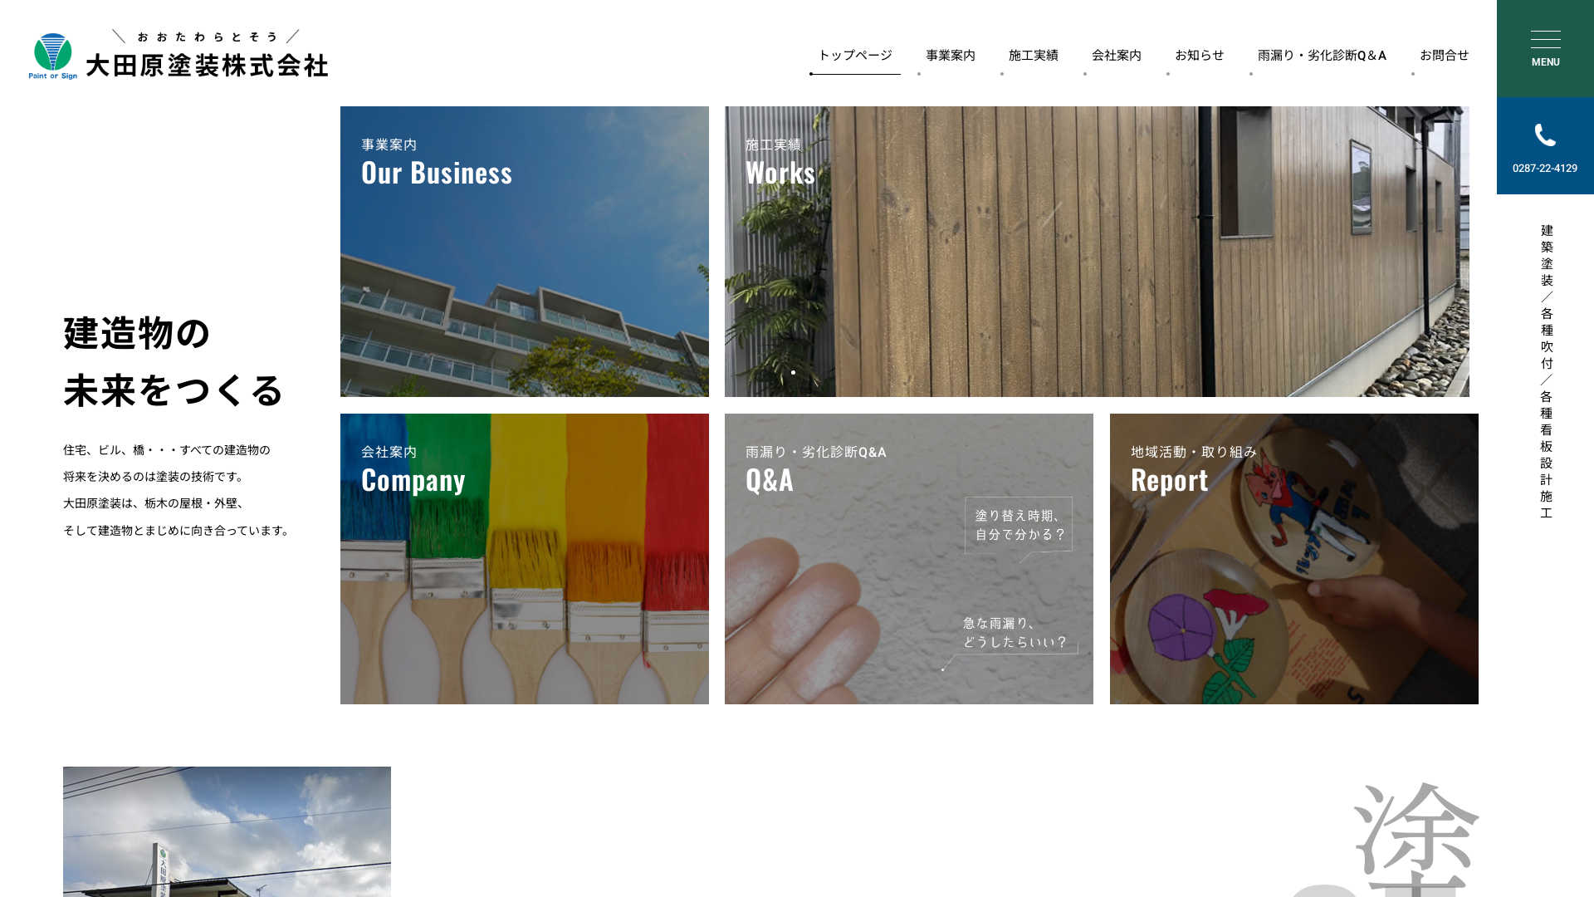The width and height of the screenshot is (1594, 897).
Task: Open the Company paintbrush tile
Action: tap(525, 559)
